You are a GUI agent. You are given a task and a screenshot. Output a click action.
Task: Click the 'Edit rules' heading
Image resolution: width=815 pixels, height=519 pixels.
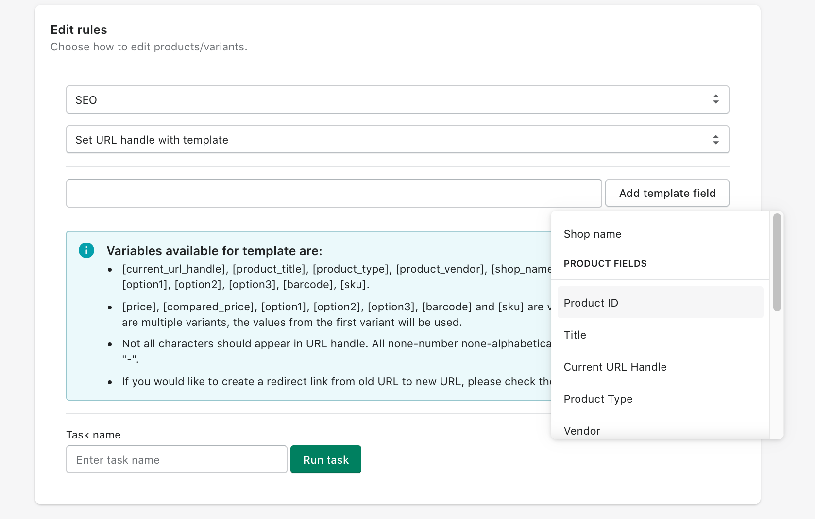tap(78, 30)
